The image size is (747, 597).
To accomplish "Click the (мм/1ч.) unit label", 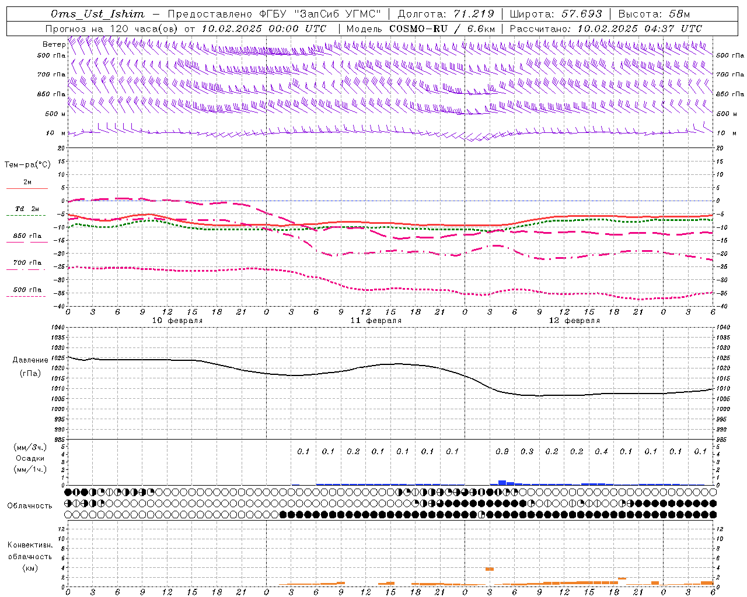I will pyautogui.click(x=30, y=469).
